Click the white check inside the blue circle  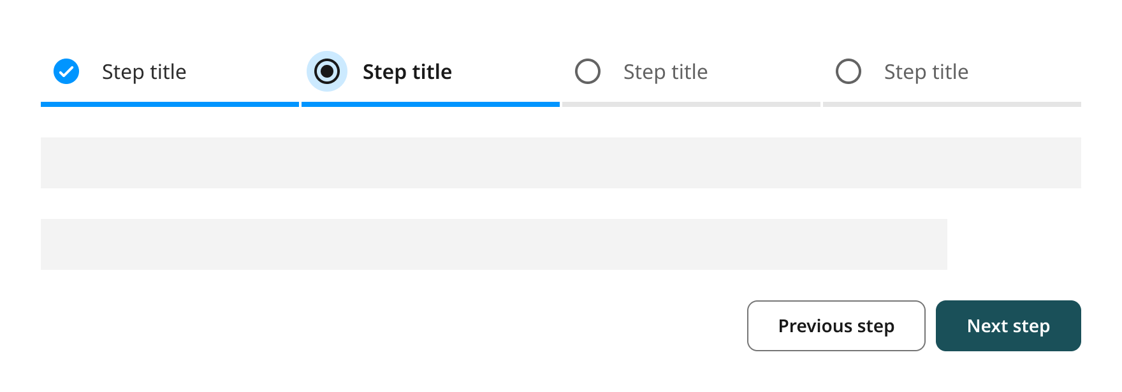click(x=66, y=72)
